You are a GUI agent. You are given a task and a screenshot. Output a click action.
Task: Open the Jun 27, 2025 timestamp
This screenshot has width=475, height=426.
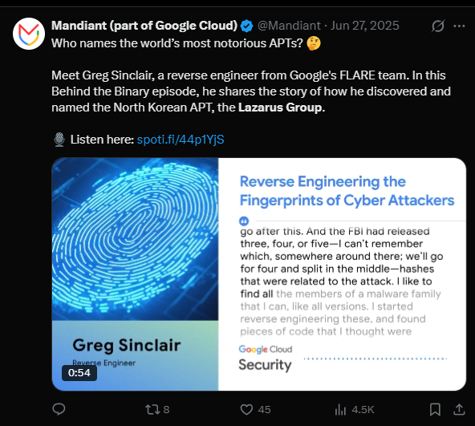(365, 26)
